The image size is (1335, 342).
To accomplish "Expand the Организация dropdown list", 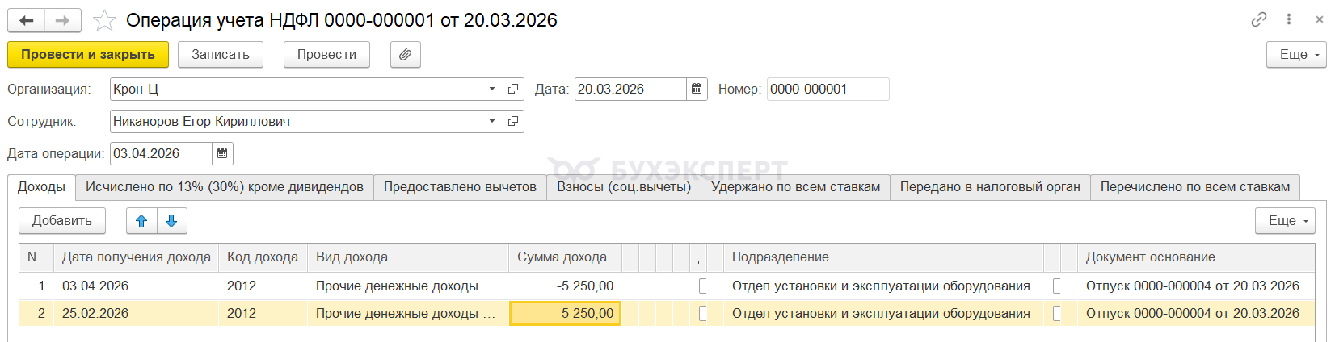I will [492, 89].
